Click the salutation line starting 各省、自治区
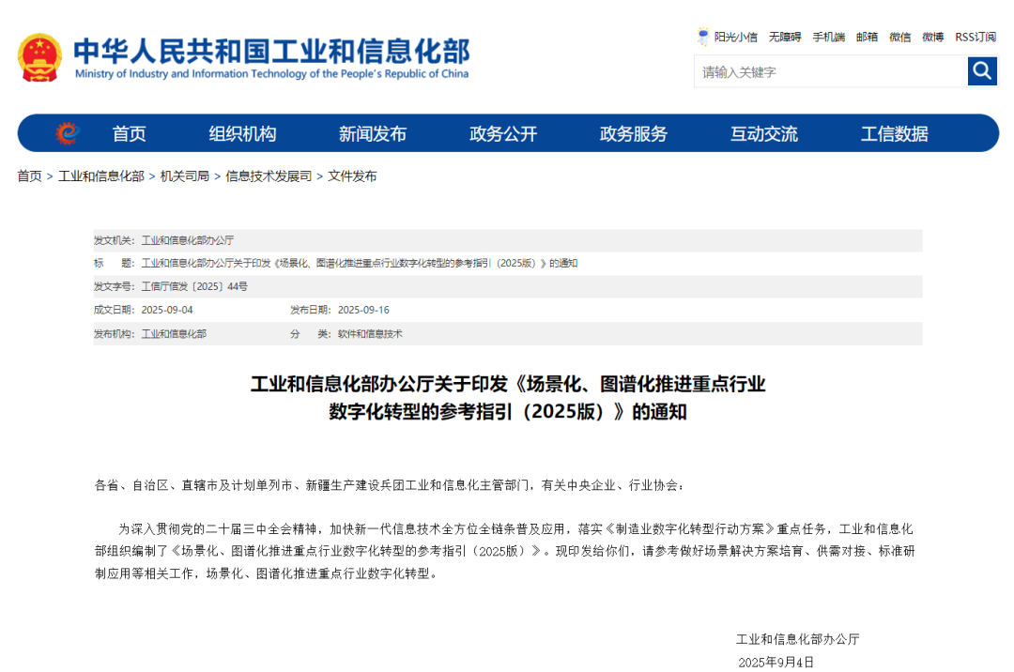 point(390,484)
